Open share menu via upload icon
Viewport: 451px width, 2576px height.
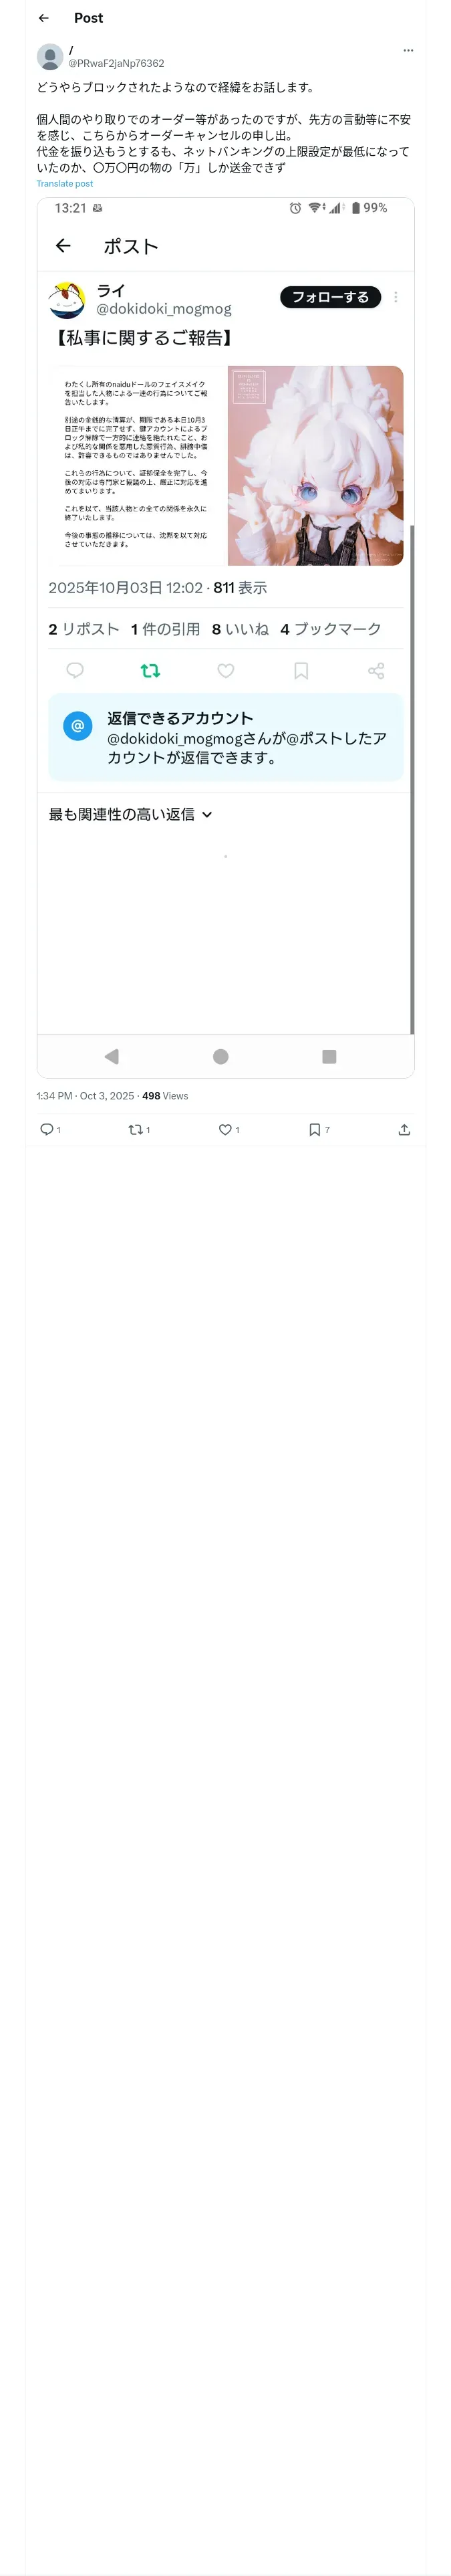pyautogui.click(x=404, y=1129)
